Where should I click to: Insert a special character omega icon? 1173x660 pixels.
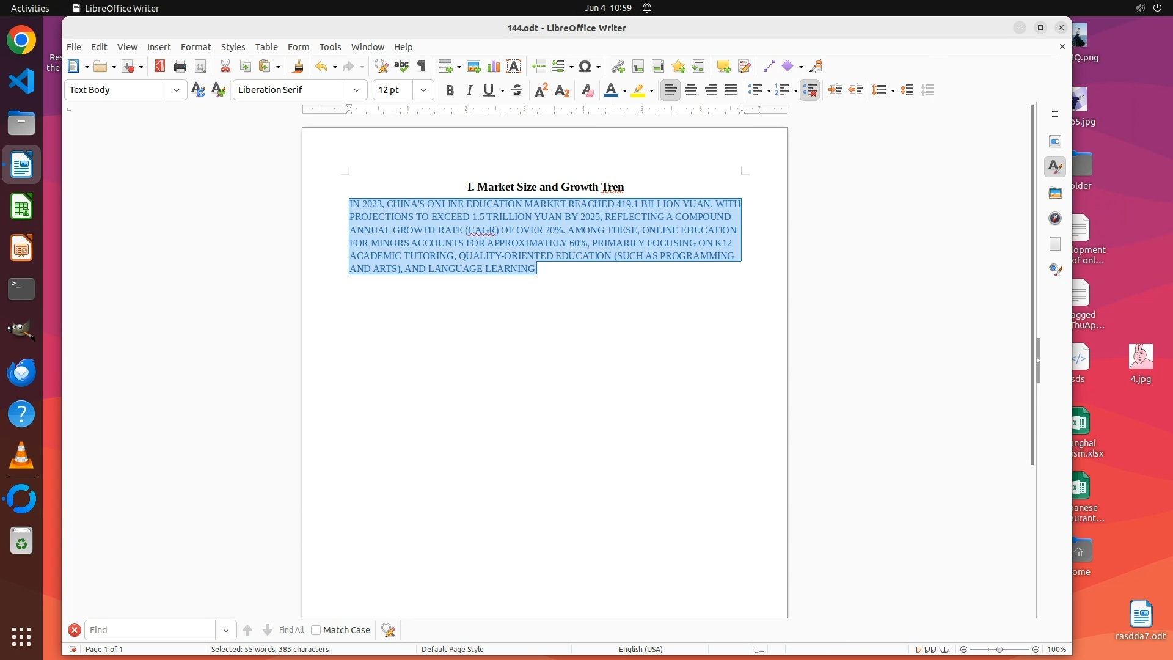coord(585,67)
